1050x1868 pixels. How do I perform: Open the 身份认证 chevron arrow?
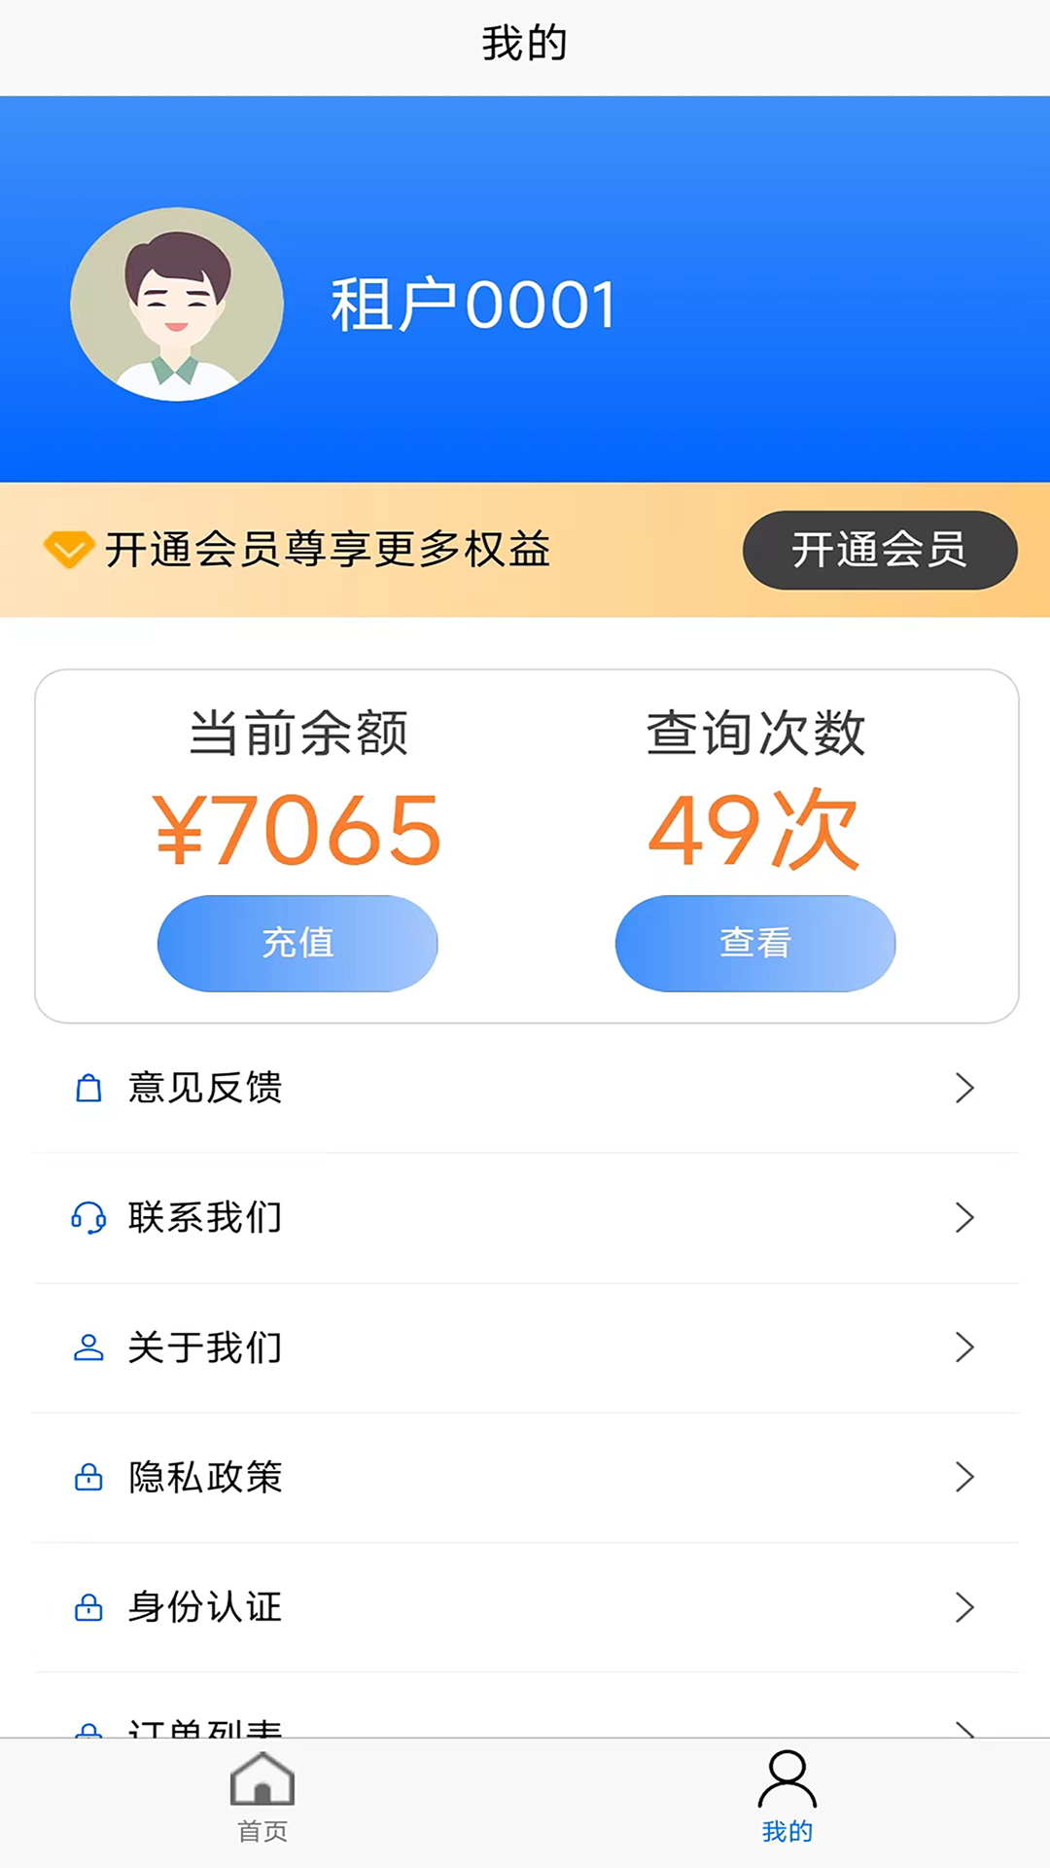(964, 1607)
